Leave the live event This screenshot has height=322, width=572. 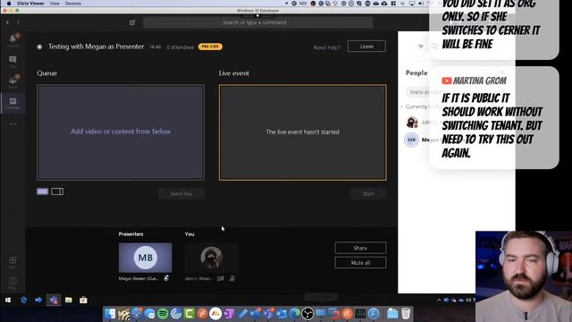click(x=366, y=47)
